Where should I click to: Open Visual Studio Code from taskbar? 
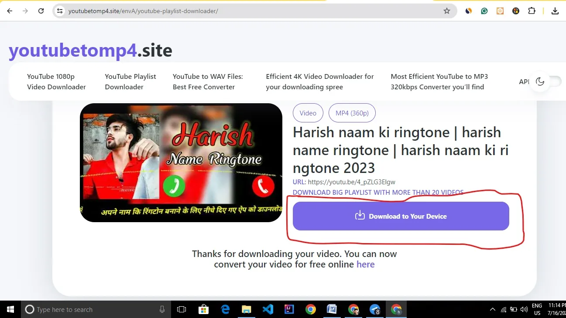(268, 309)
